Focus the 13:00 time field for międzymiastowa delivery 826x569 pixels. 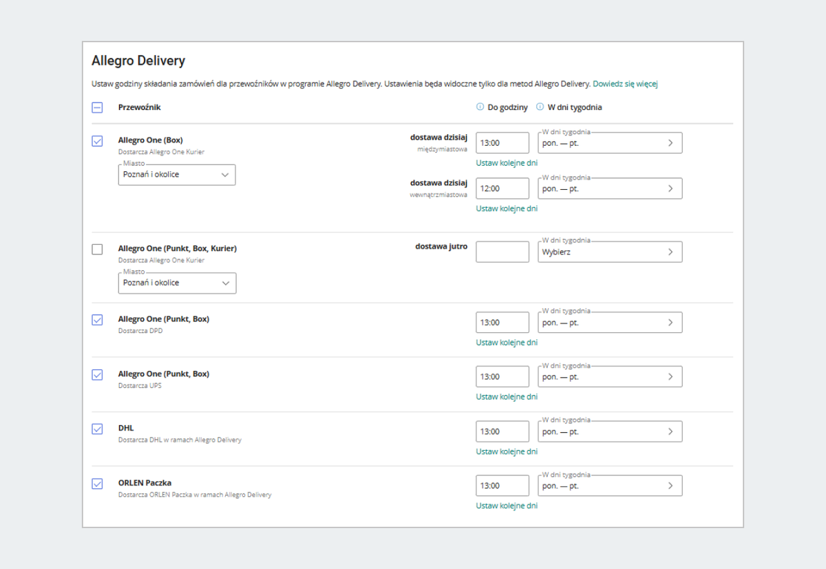pos(502,143)
